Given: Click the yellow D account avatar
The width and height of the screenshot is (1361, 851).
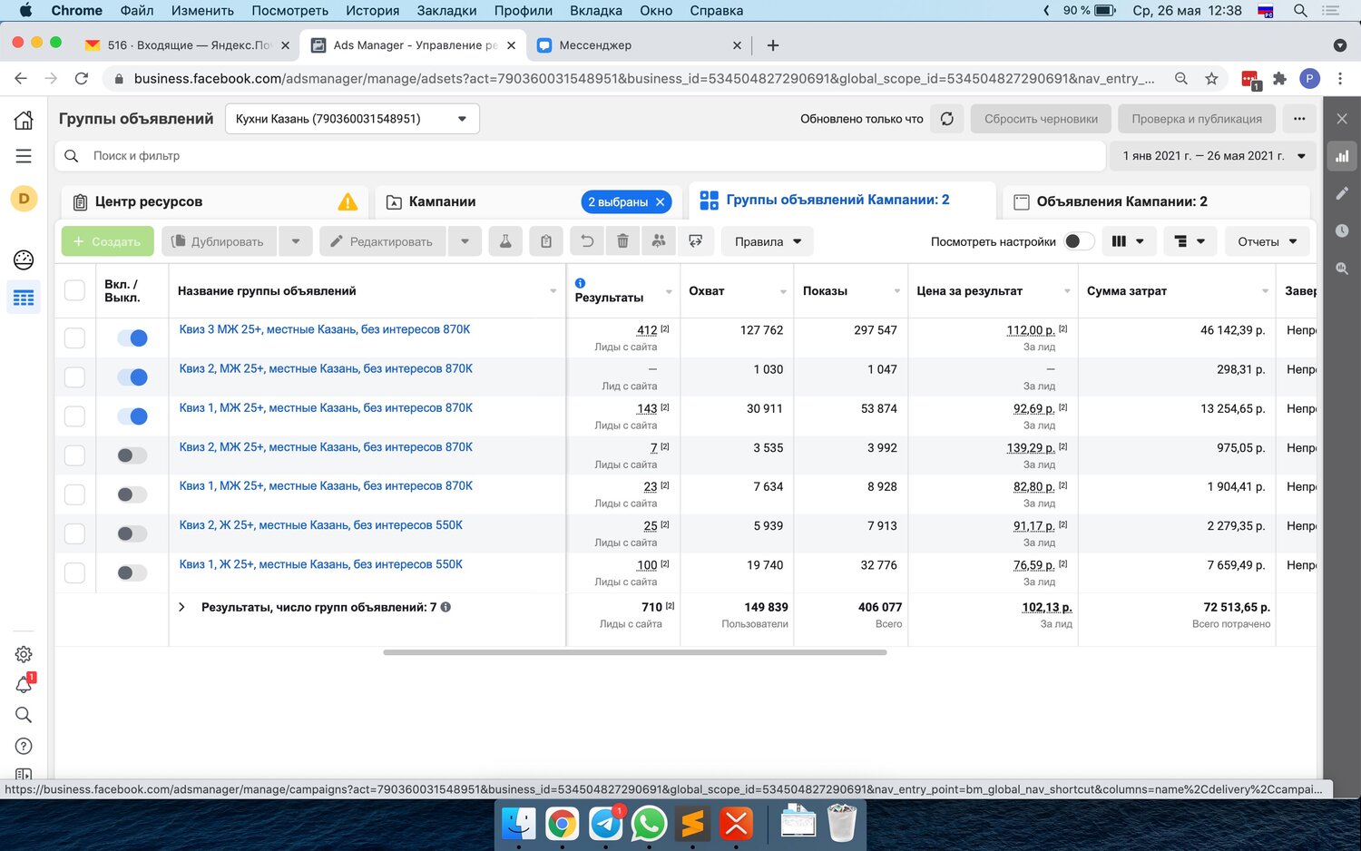Looking at the screenshot, I should pyautogui.click(x=24, y=199).
